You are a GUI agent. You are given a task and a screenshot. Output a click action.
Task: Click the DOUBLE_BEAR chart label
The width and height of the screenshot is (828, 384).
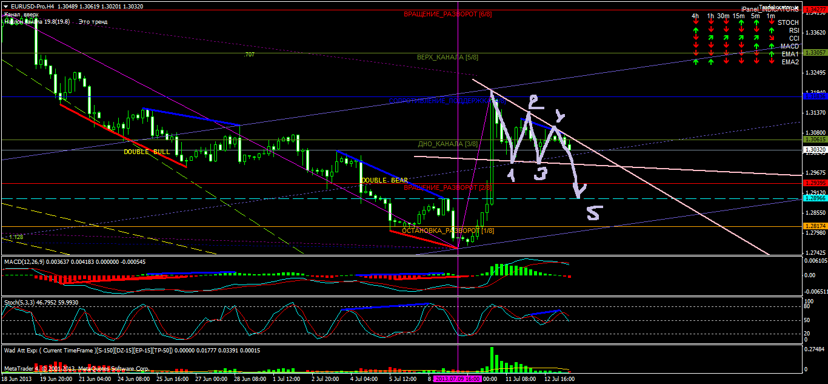click(384, 180)
